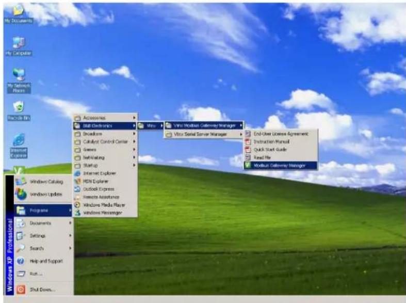Viewport: 406px width, 303px height.
Task: Click the Shut Down... icon
Action: pos(21,289)
